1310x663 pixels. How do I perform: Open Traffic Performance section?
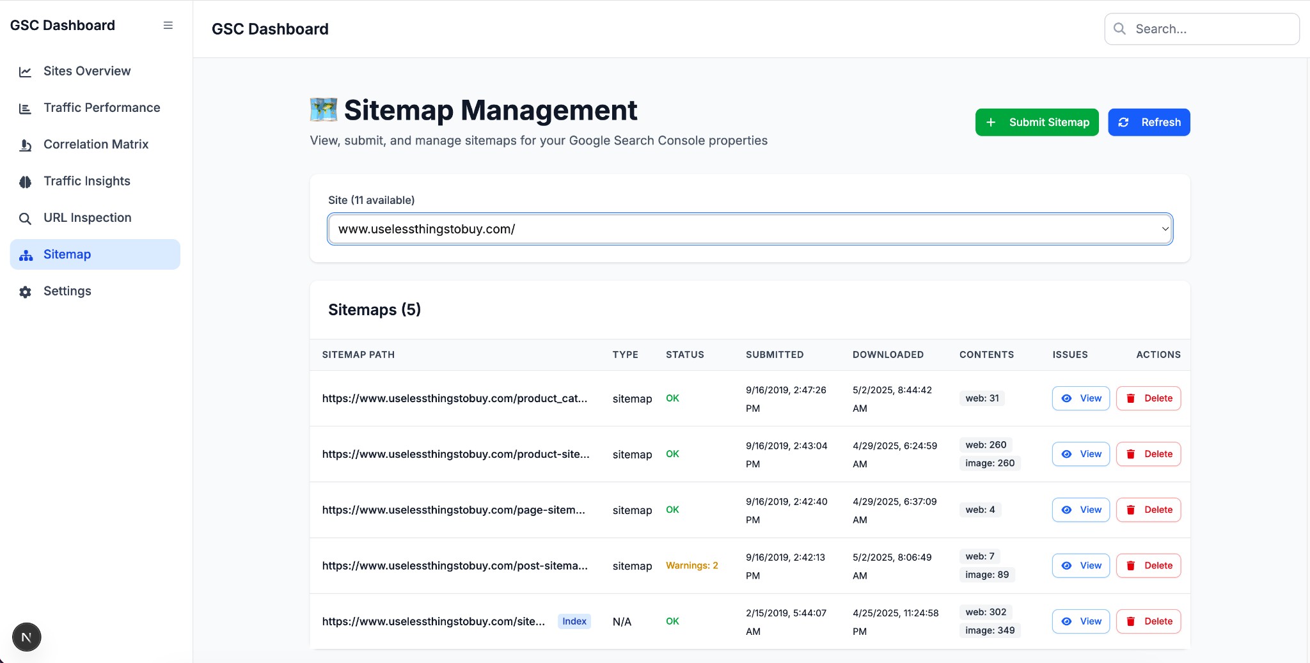95,107
